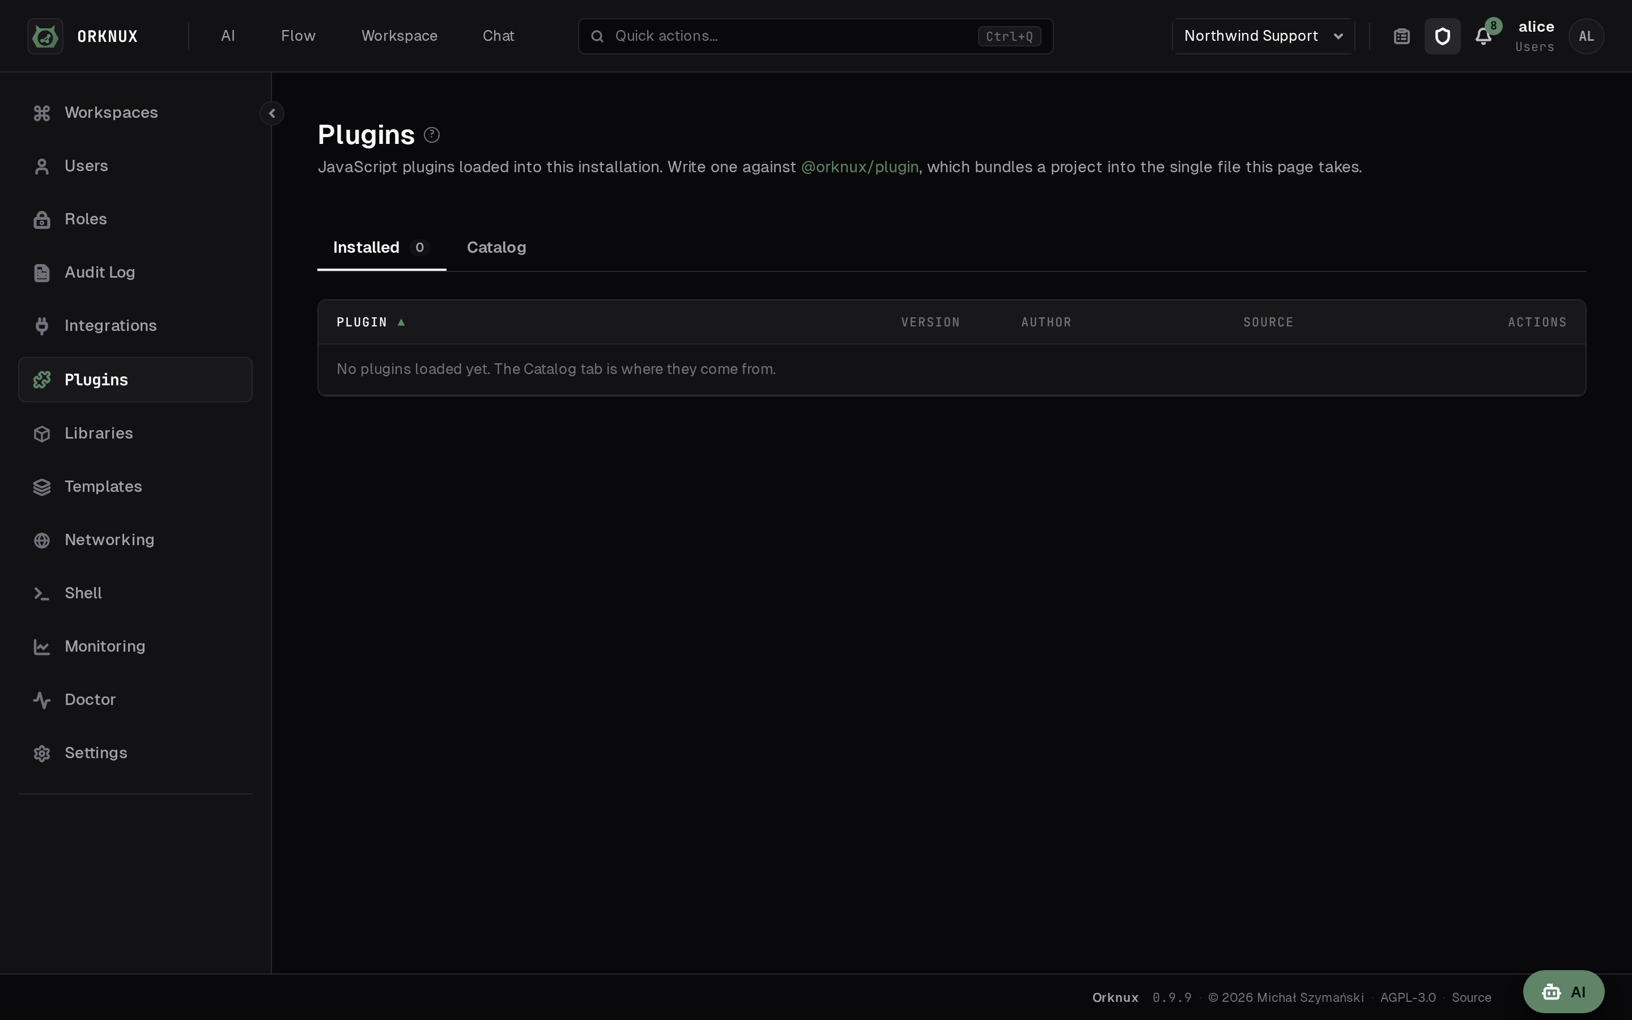Follow the @orknux/plugin link
1632x1020 pixels.
click(860, 167)
